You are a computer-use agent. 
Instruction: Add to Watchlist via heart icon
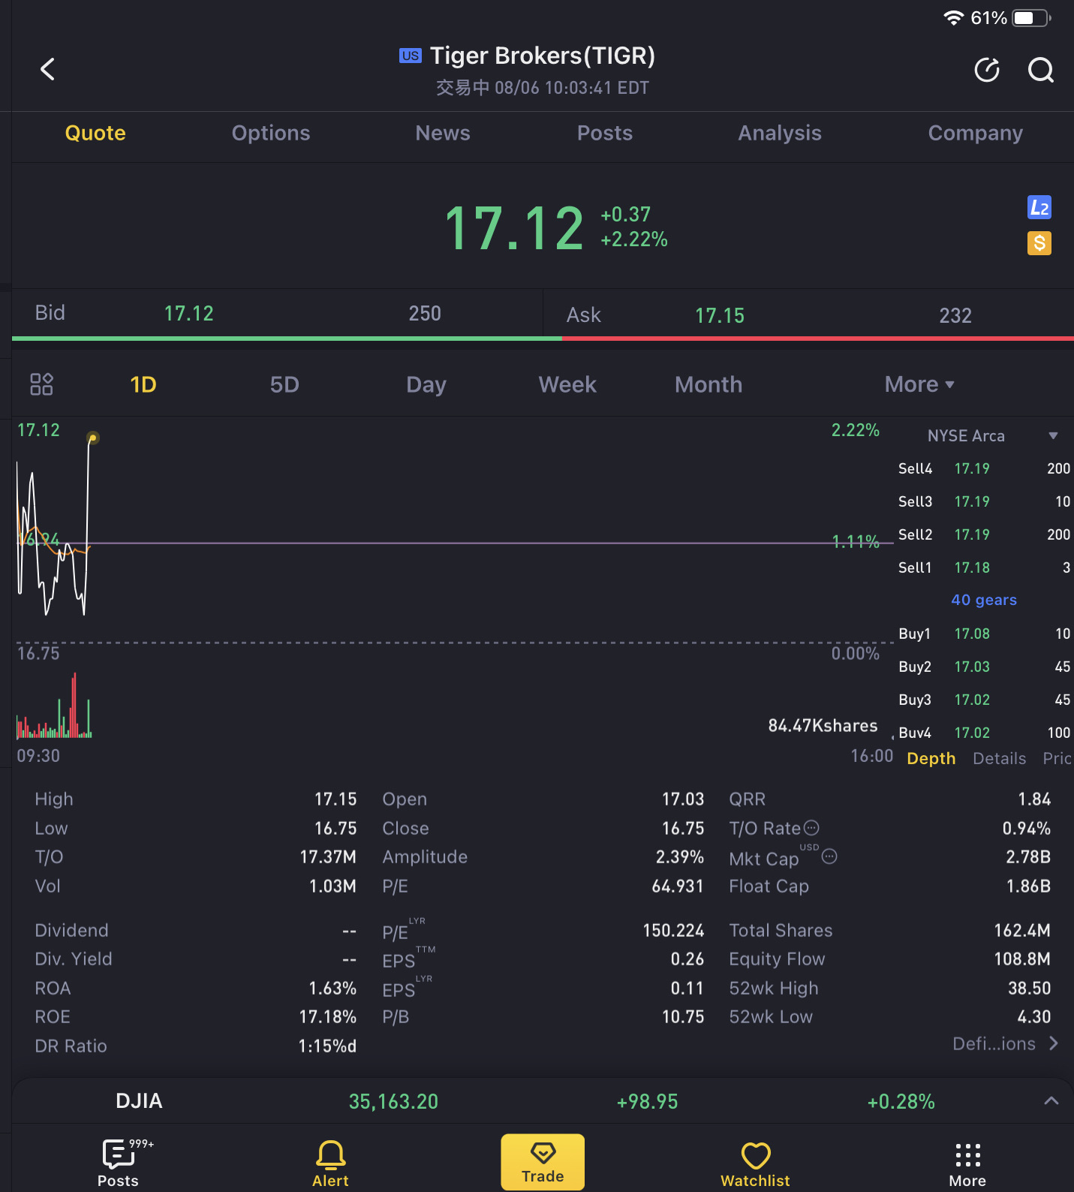(755, 1164)
